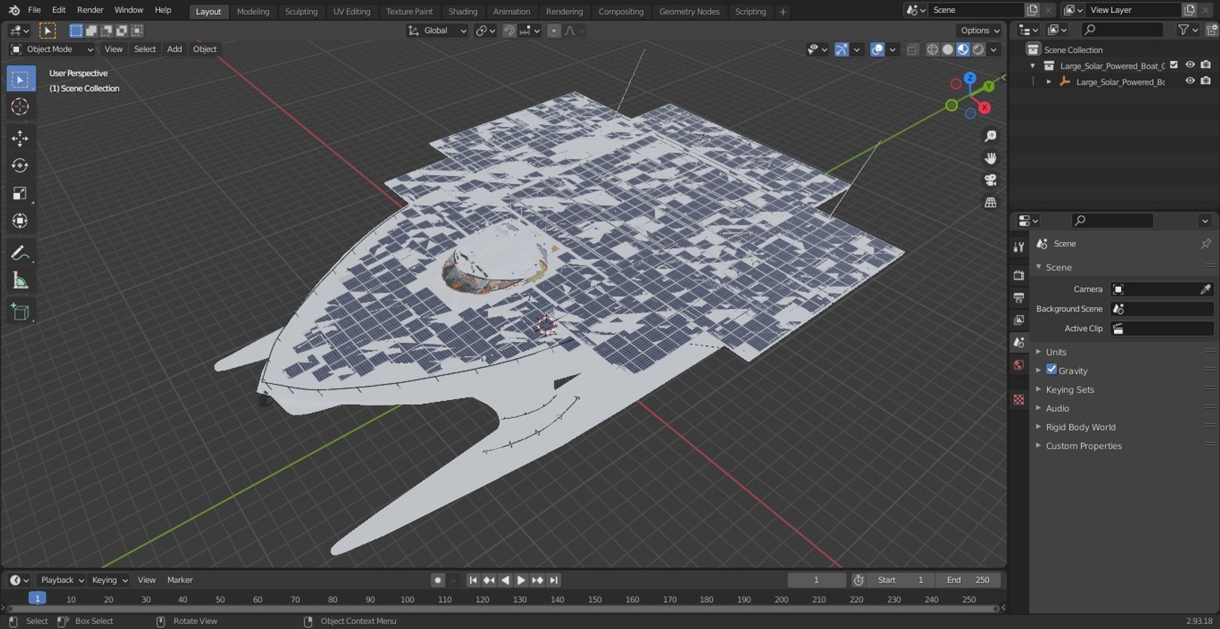Select the Select Box tool
The height and width of the screenshot is (629, 1220).
(20, 79)
